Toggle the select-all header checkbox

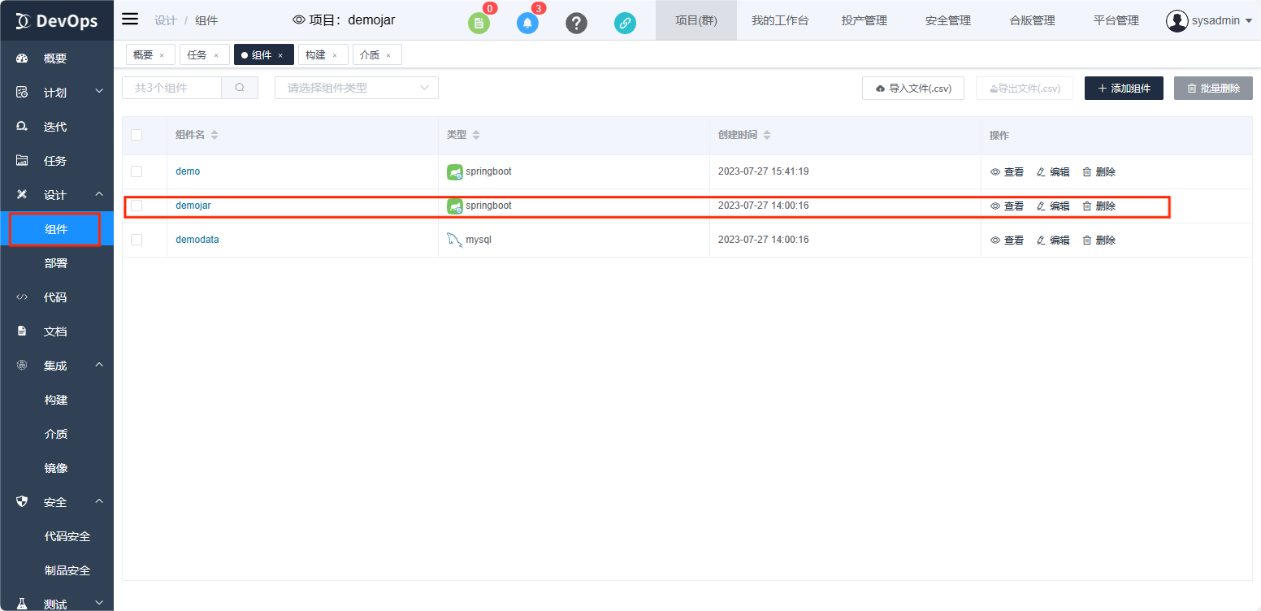click(x=136, y=135)
